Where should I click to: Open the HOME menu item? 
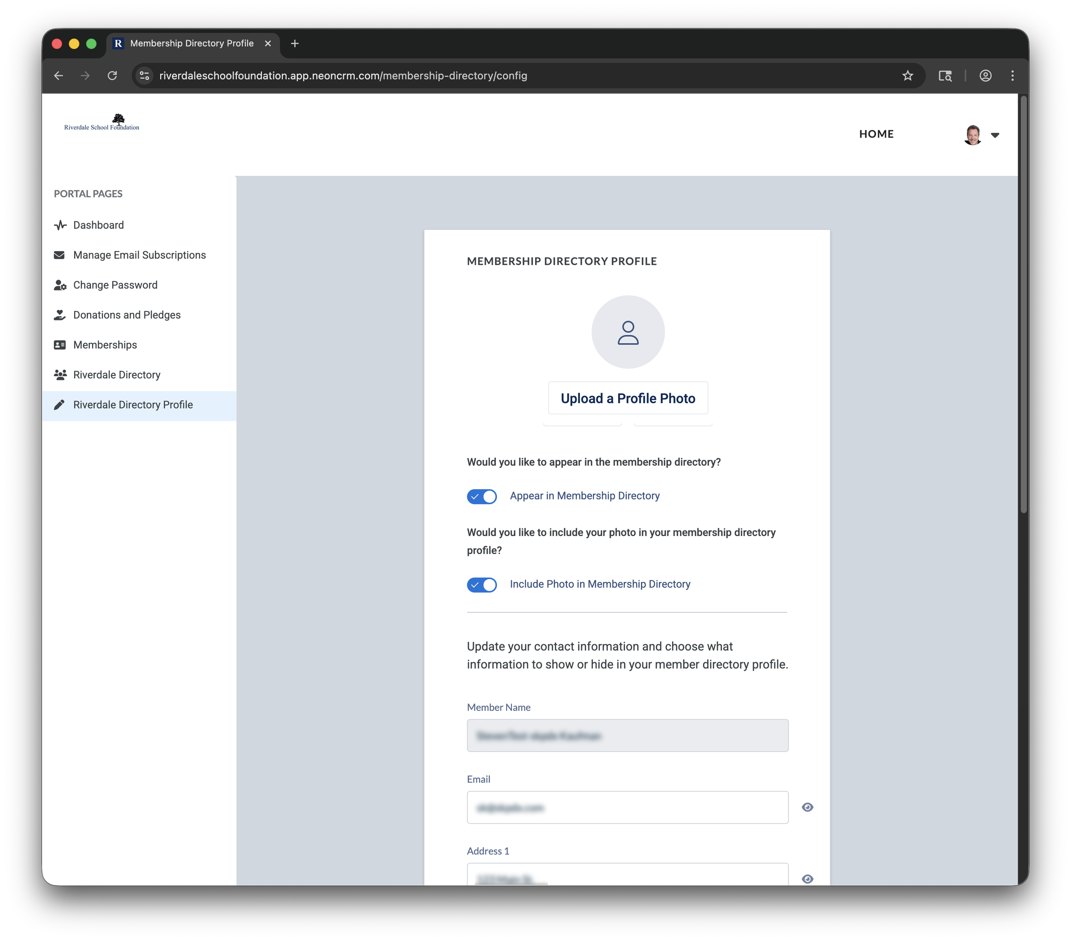876,134
